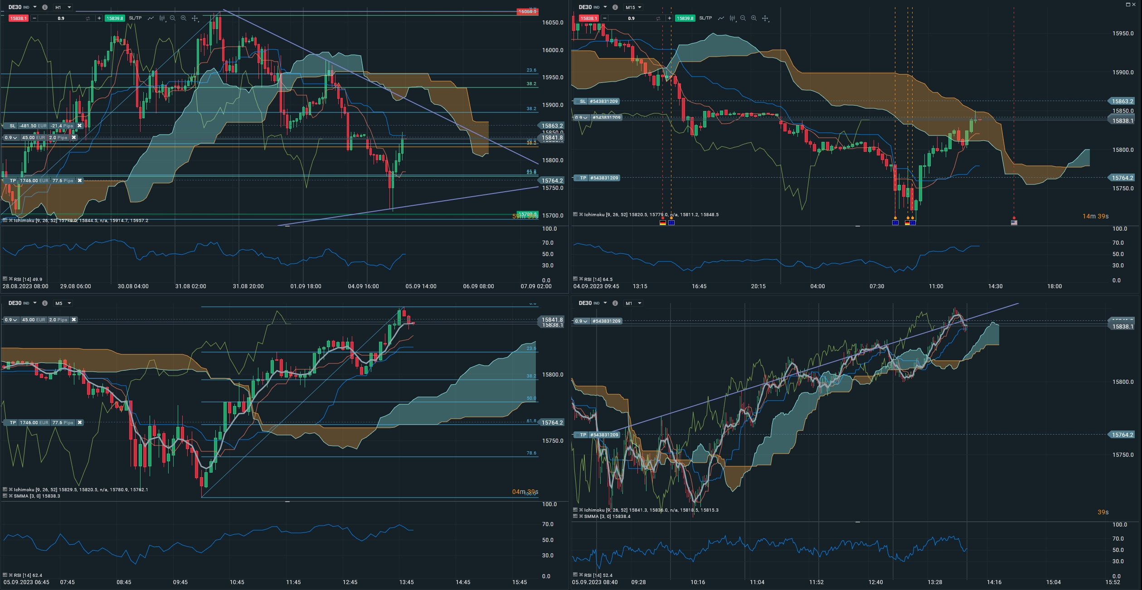Open RSI indicator settings in M5 chart
The height and width of the screenshot is (590, 1142).
[x=5, y=575]
